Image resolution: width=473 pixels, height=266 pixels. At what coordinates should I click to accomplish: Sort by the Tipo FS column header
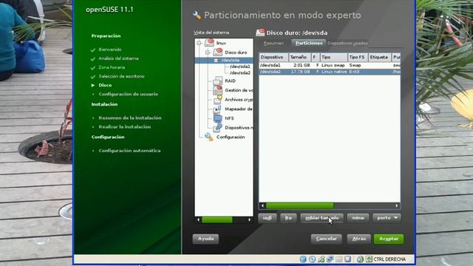point(358,57)
